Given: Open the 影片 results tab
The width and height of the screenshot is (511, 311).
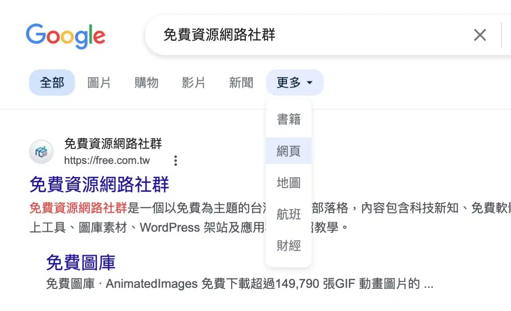Looking at the screenshot, I should coord(193,83).
